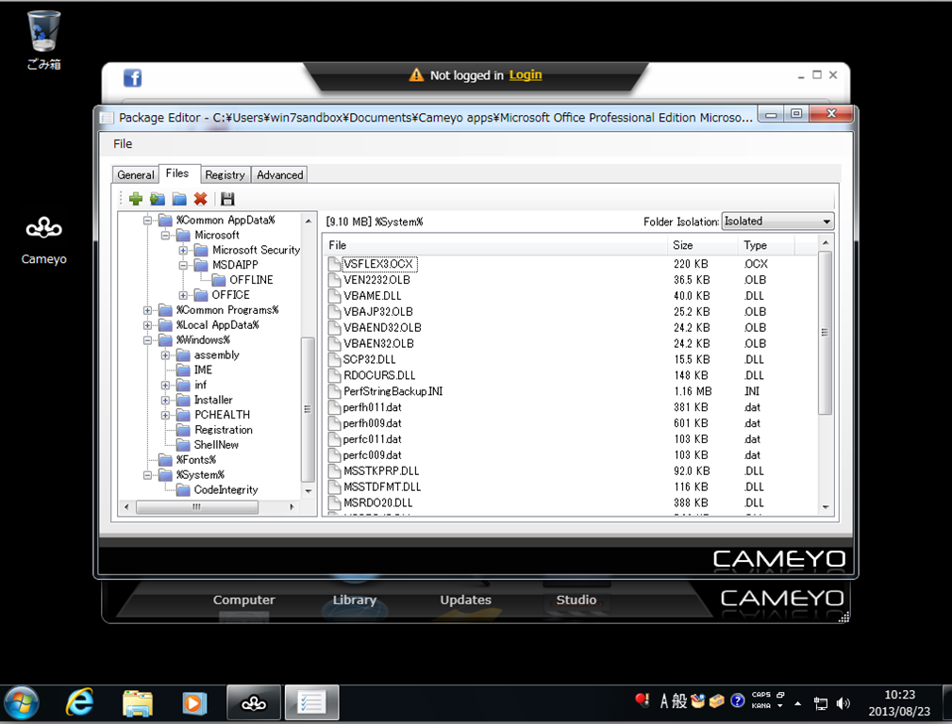Select the RDOCURS.DLL file row
The image size is (952, 724).
570,375
